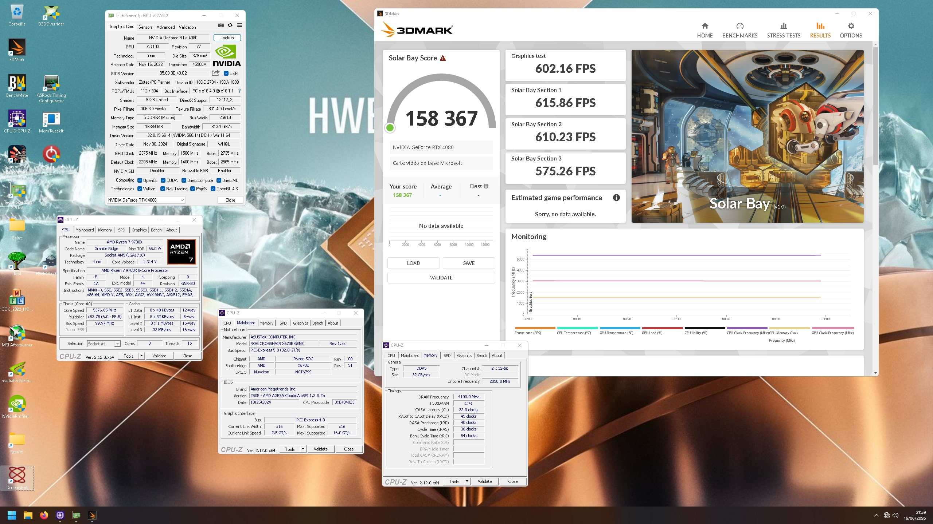
Task: Click VALIDATE button in 3DMark
Action: pos(441,278)
